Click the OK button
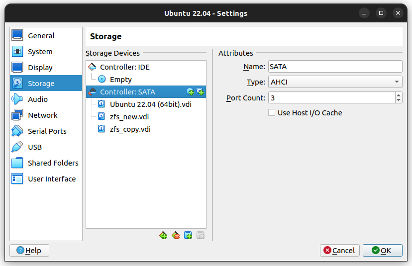Viewport: 412px width, 266px height. coord(382,251)
